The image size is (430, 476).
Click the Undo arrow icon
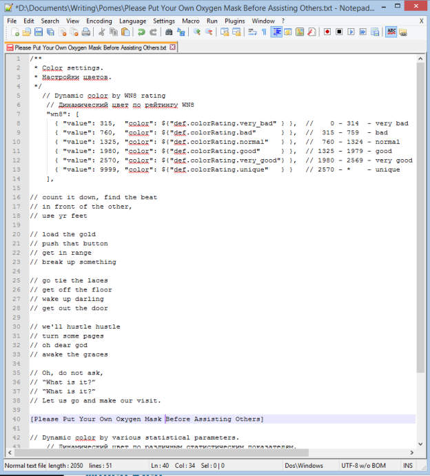click(x=141, y=32)
